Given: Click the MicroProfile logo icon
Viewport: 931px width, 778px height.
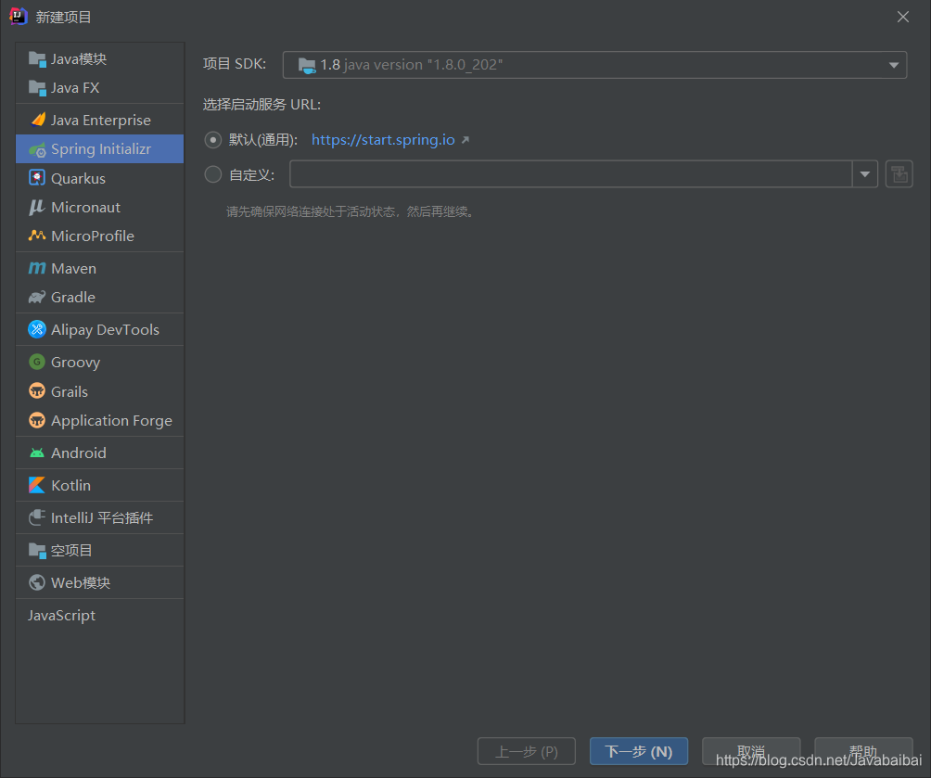Looking at the screenshot, I should tap(37, 236).
